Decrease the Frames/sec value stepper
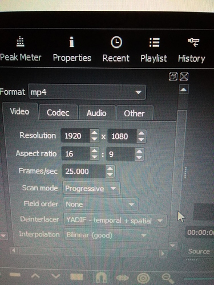This screenshot has height=285, width=214. pyautogui.click(x=110, y=174)
